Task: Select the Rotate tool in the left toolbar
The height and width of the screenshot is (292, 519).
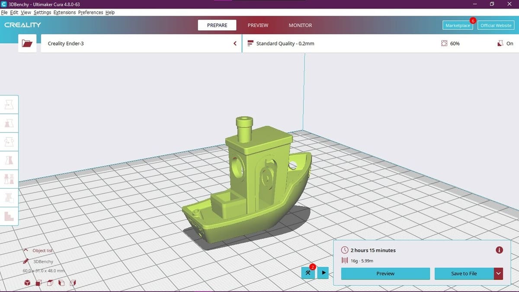Action: (x=9, y=141)
